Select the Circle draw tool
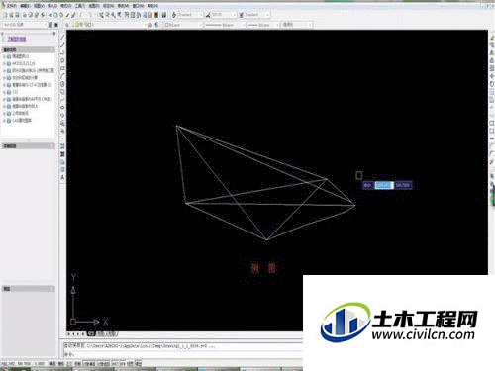This screenshot has height=371, width=495. [62, 84]
